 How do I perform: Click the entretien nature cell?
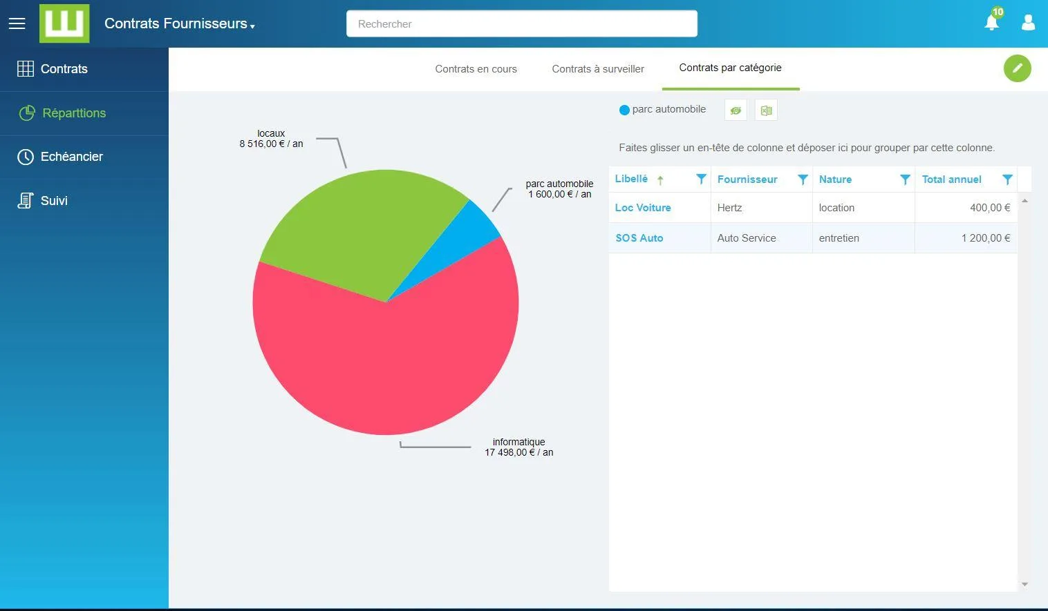(863, 238)
